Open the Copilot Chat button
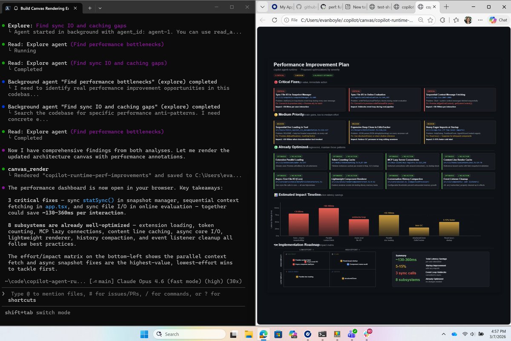This screenshot has height=341, width=511. click(498, 20)
